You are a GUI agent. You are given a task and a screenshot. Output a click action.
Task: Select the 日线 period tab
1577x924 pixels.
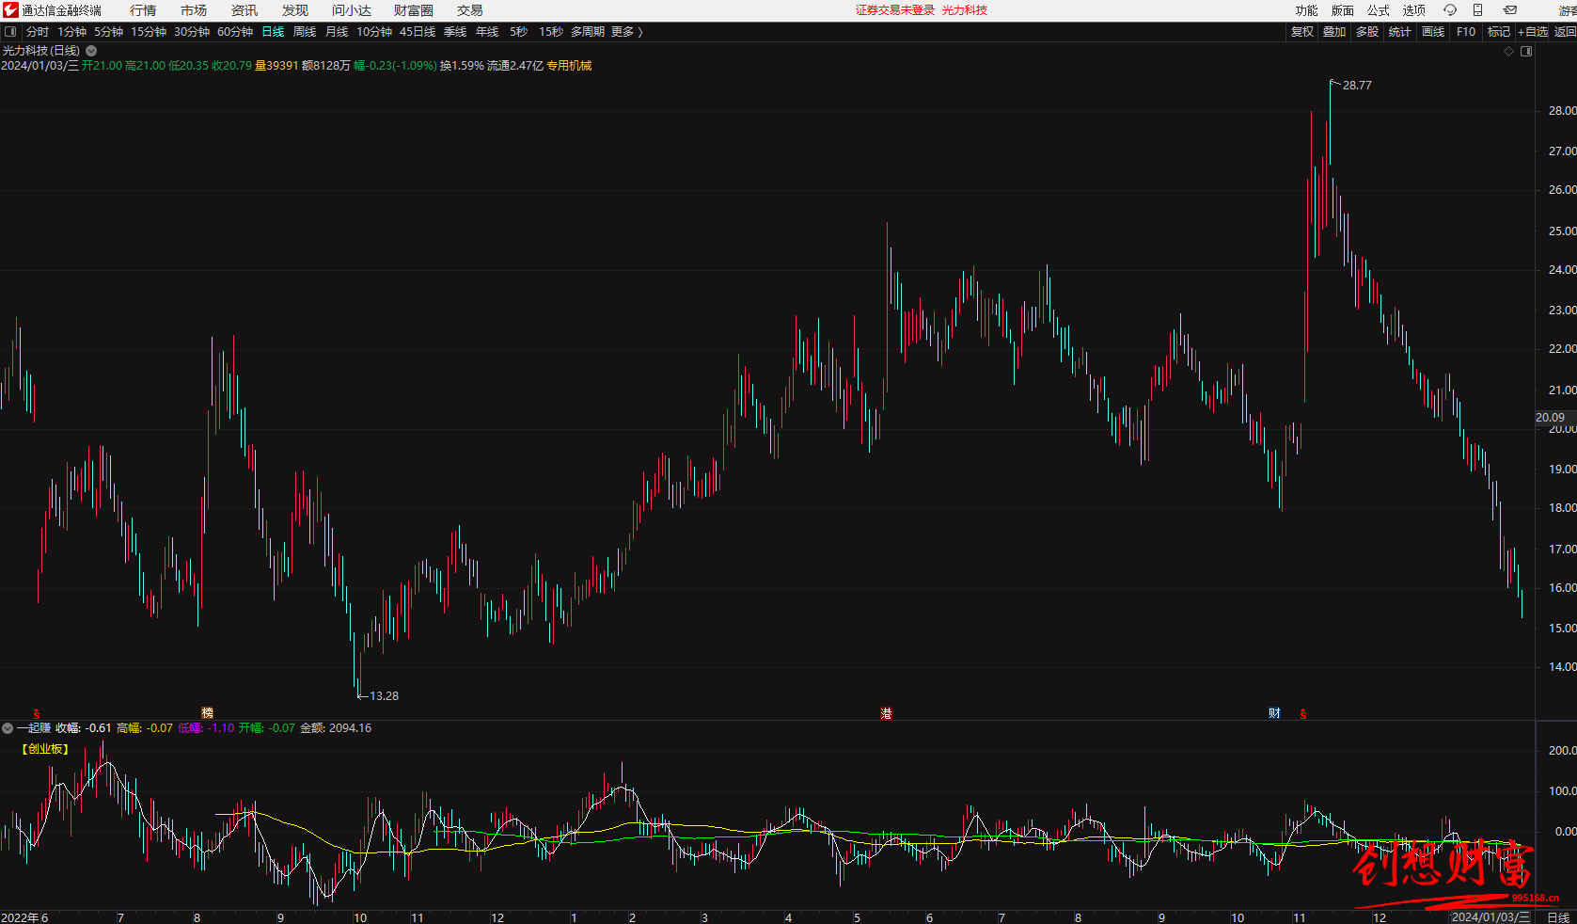tap(273, 32)
